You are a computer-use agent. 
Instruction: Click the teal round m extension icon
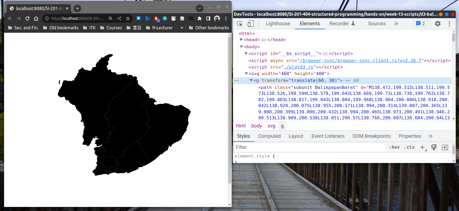165,18
